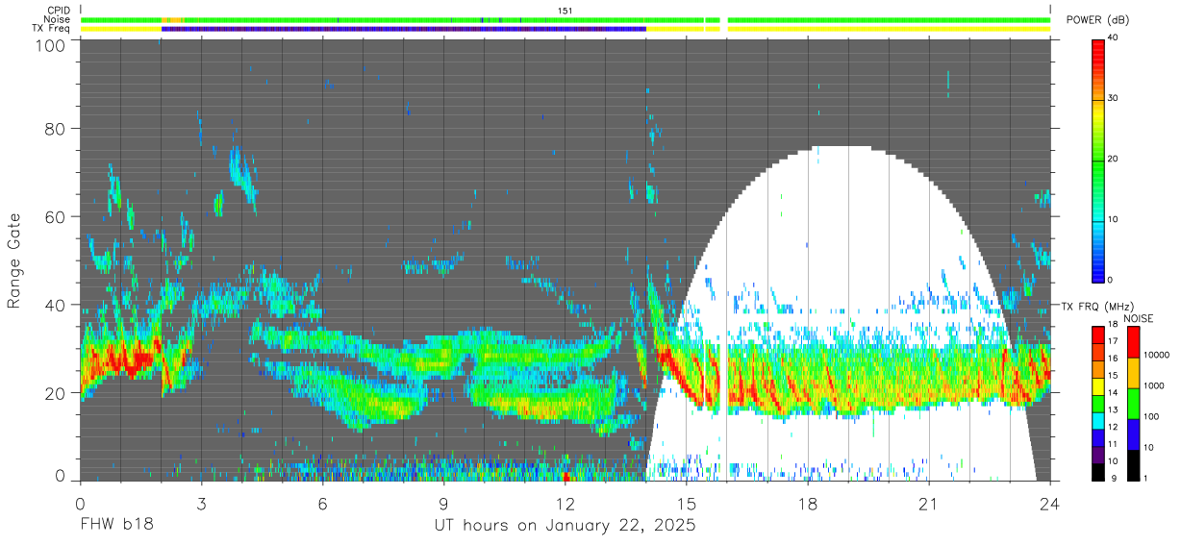The width and height of the screenshot is (1181, 545).
Task: Click the "CPID" row label
Action: click(x=60, y=10)
